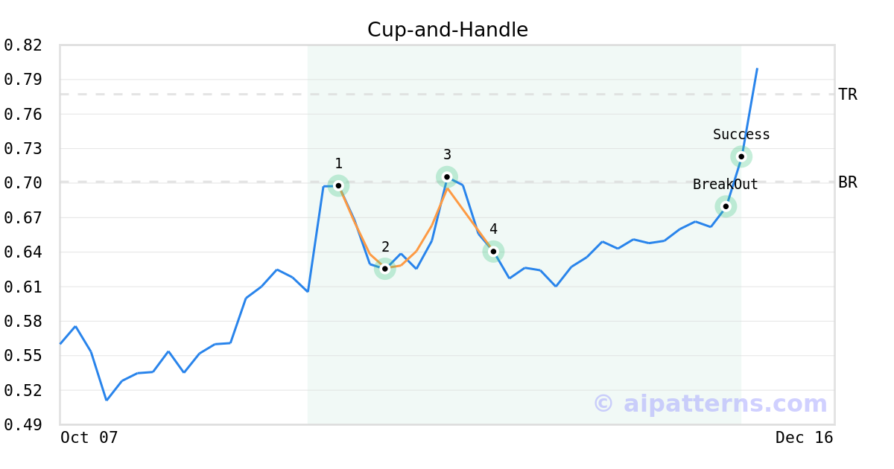Select point marker 4 on the handle
This screenshot has height=469, width=894.
tap(493, 252)
